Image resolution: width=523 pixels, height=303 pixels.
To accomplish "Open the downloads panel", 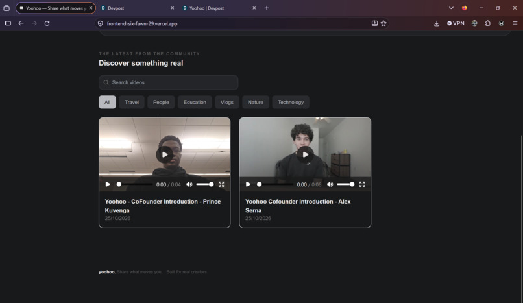I will click(437, 23).
